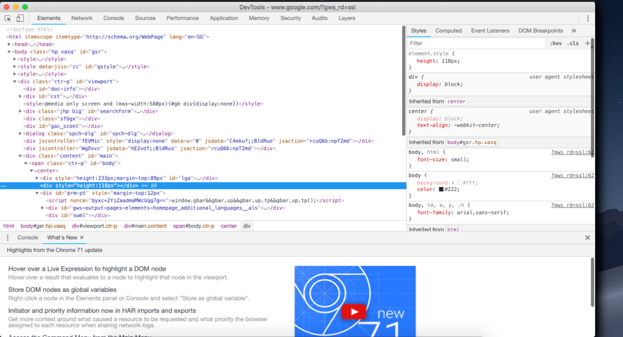The height and width of the screenshot is (337, 623).
Task: Switch to the Computed styles tab
Action: click(x=448, y=30)
